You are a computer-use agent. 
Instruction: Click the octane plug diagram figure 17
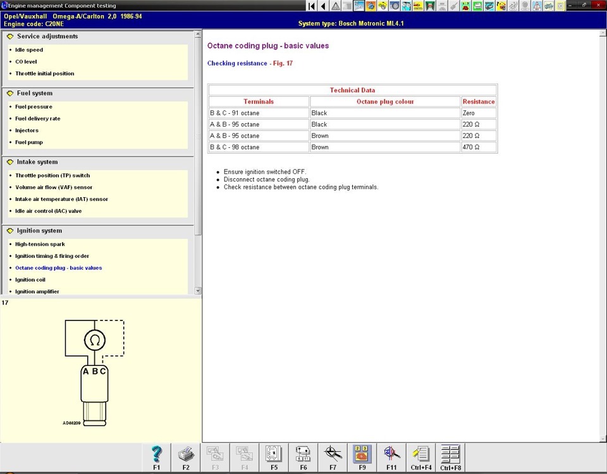(x=94, y=373)
